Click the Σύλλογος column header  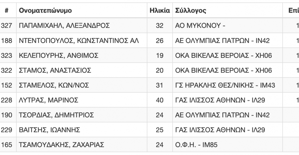pyautogui.click(x=190, y=10)
